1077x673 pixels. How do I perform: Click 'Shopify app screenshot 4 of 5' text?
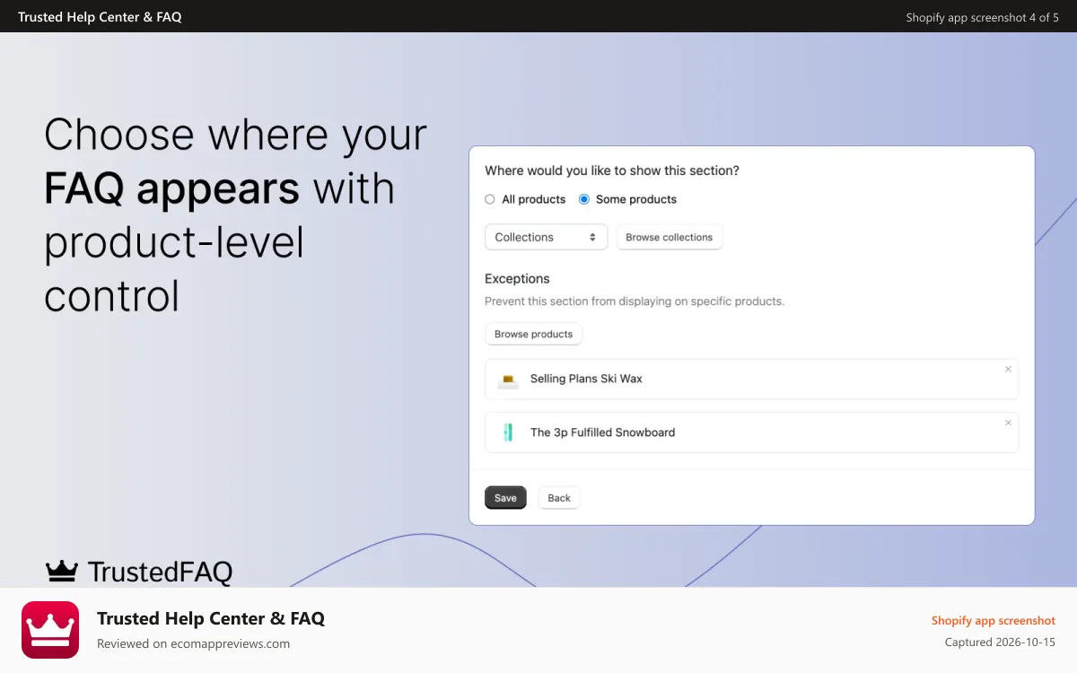tap(982, 17)
